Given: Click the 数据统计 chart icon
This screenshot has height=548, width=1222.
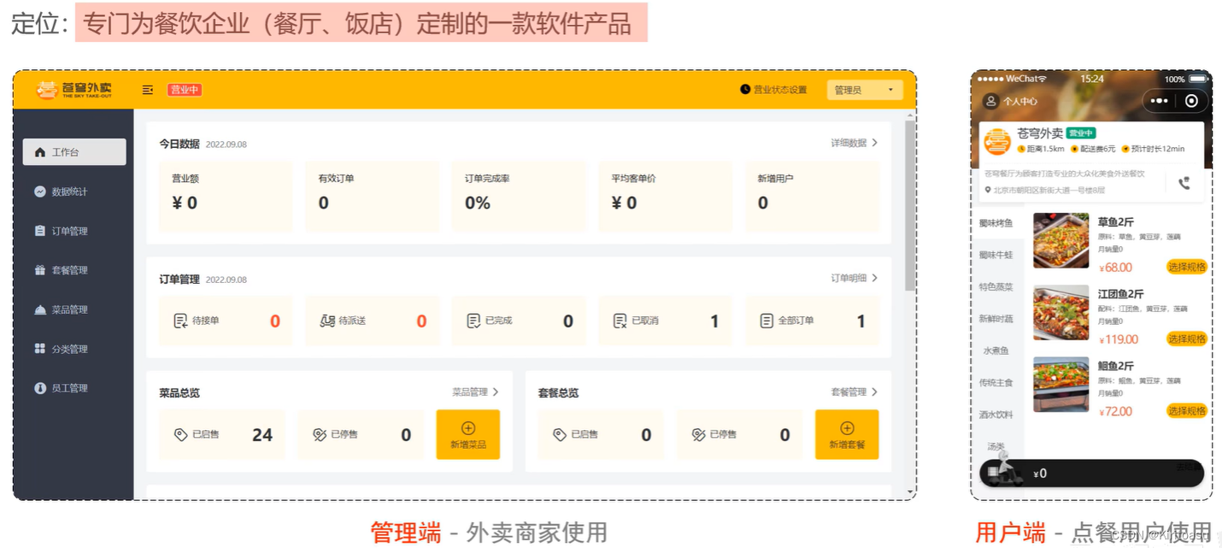Looking at the screenshot, I should coord(40,192).
